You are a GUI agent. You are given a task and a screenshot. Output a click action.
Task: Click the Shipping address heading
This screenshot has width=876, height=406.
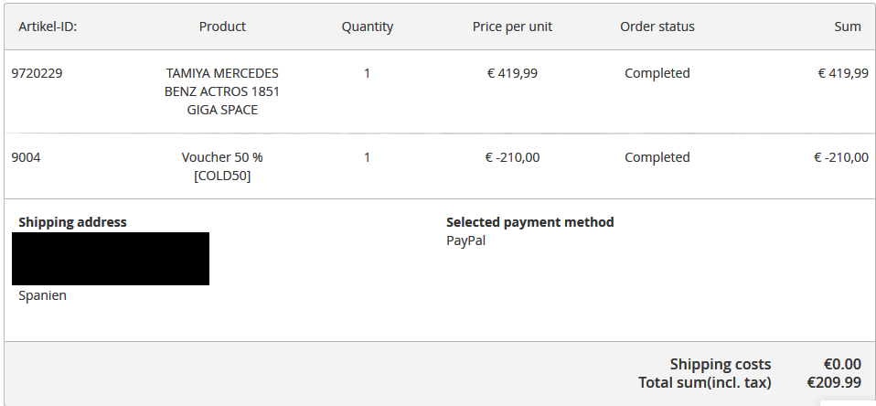[72, 222]
